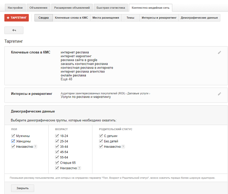Click keyword 'заказать контекстная реклама'
The image size is (228, 194).
pos(84,64)
